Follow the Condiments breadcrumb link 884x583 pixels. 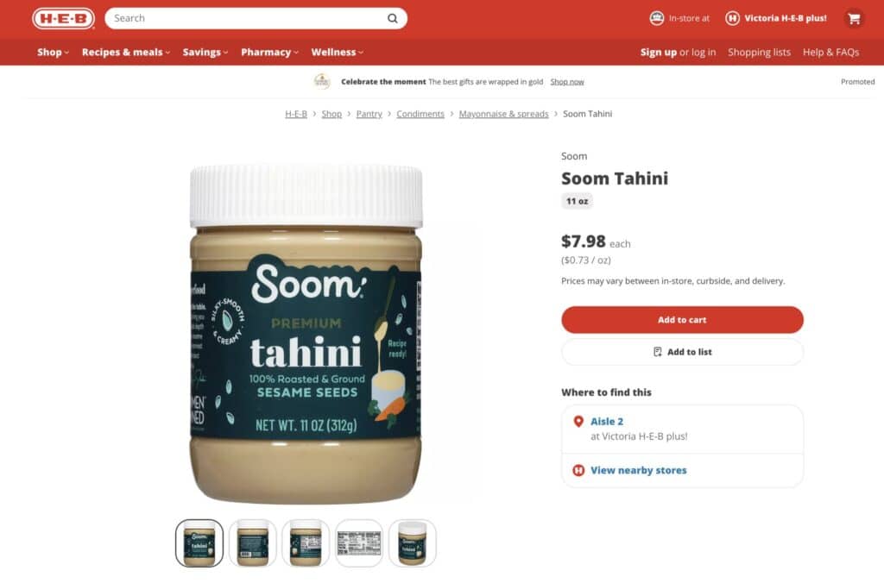420,114
